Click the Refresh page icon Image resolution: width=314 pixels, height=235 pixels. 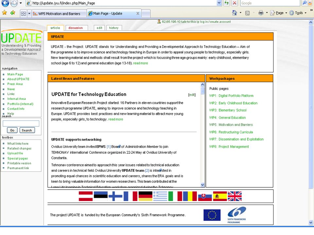point(226,3)
